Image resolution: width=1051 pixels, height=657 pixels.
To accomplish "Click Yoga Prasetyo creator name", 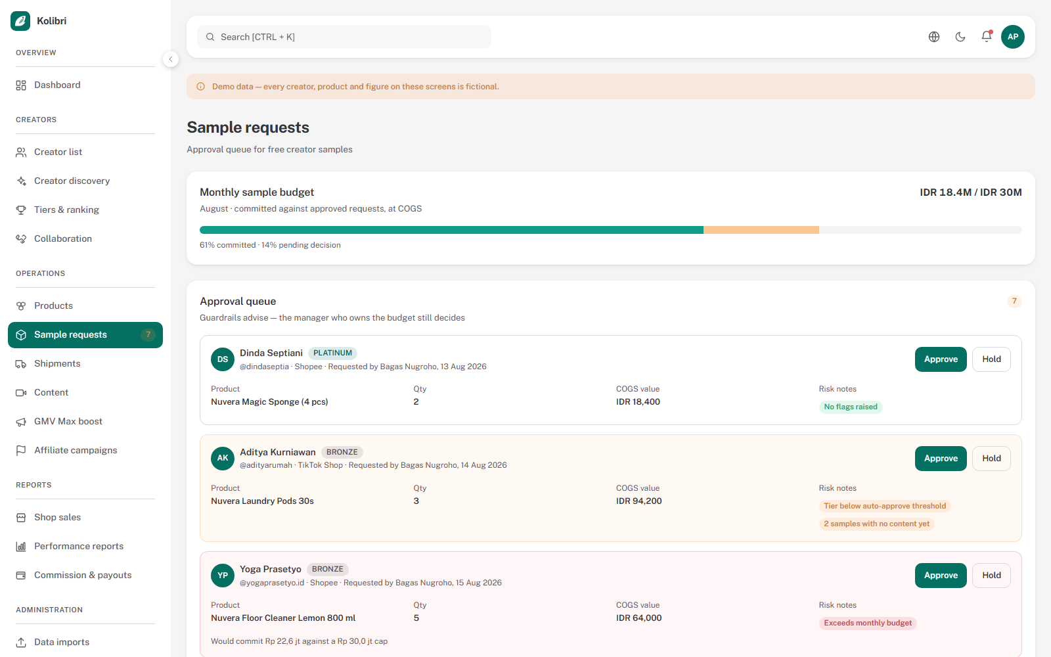I will (271, 570).
